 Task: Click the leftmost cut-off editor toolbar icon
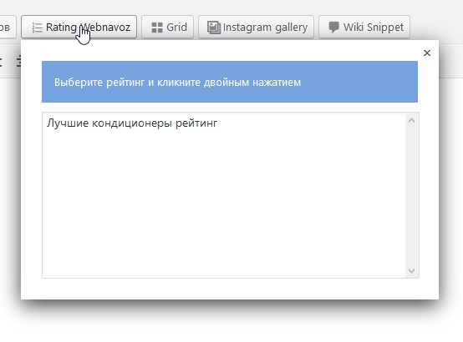tap(1, 62)
